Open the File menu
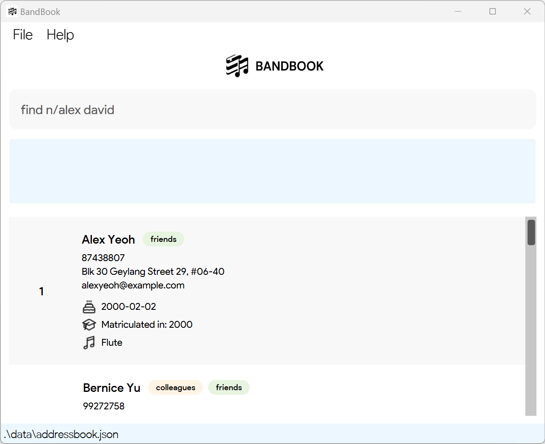 (x=23, y=35)
